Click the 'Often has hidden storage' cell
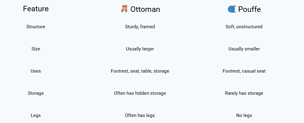The image size is (304, 123). point(140,93)
